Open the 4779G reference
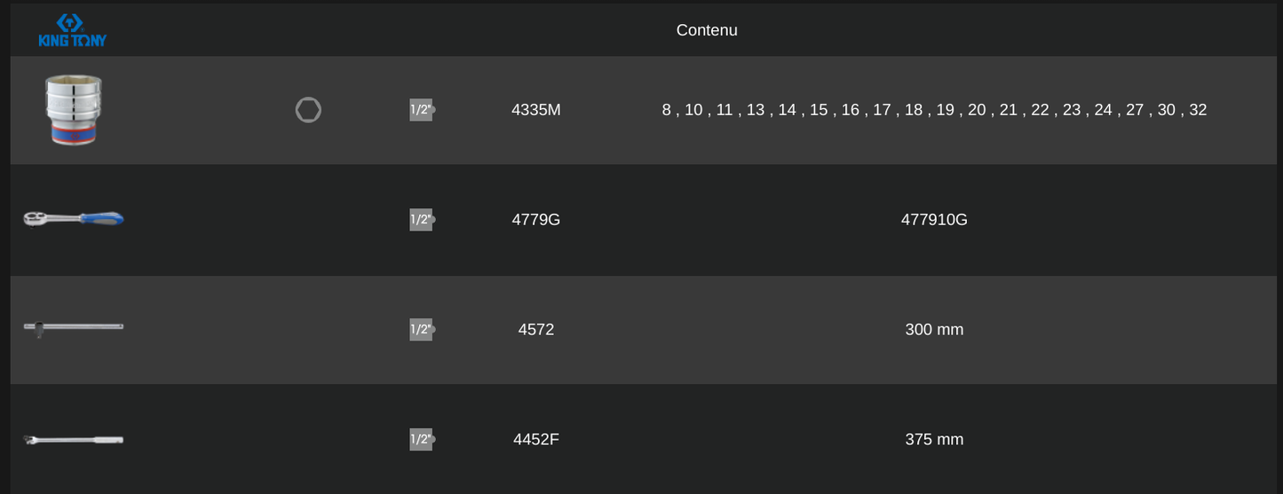 [x=536, y=220]
